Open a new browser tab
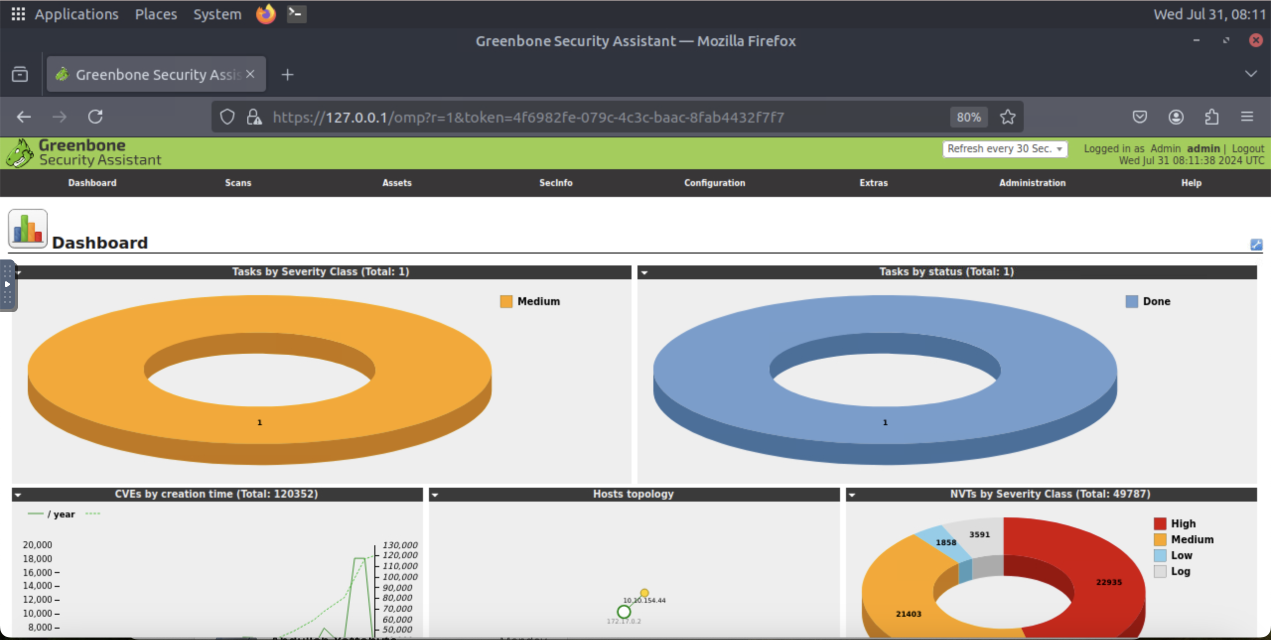1271x640 pixels. click(287, 74)
